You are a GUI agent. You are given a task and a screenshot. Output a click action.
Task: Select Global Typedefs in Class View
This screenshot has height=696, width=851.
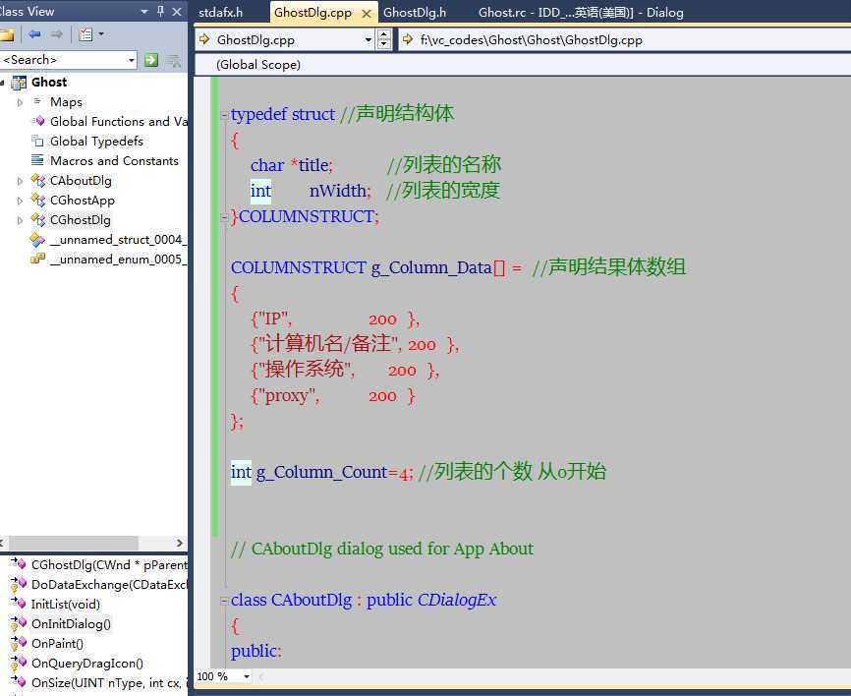[x=96, y=142]
